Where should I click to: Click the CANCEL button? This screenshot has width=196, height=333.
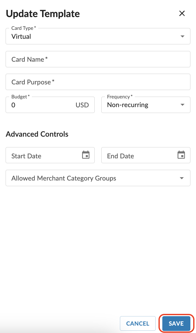[138, 324]
